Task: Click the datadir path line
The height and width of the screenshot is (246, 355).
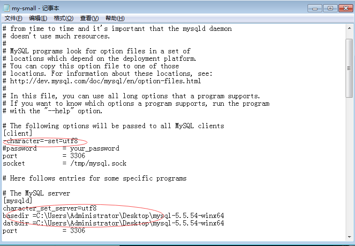Action: click(x=113, y=223)
